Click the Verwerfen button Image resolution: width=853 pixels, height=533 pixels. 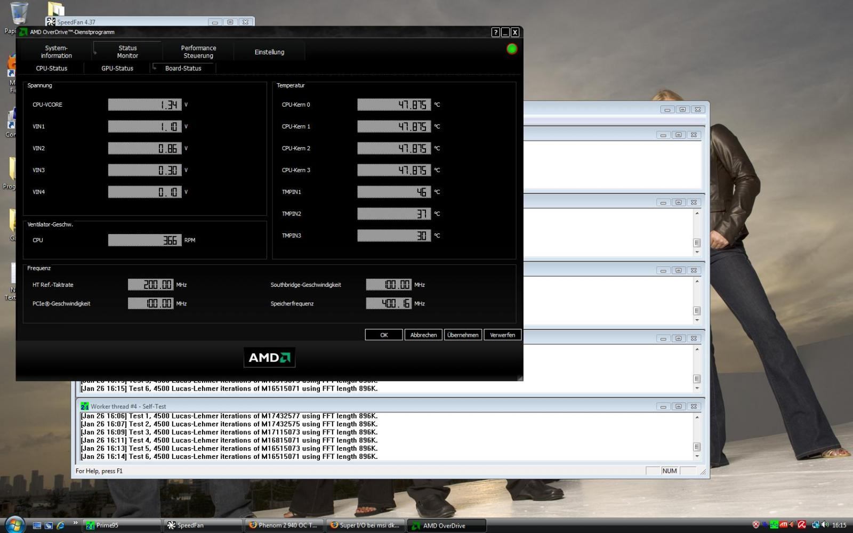coord(502,335)
